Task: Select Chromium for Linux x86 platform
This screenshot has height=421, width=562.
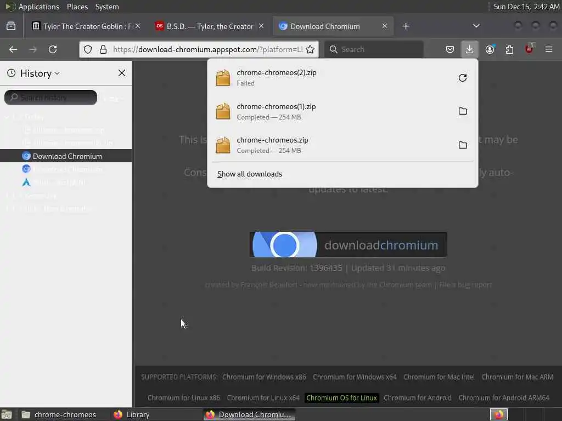Action: pyautogui.click(x=184, y=398)
